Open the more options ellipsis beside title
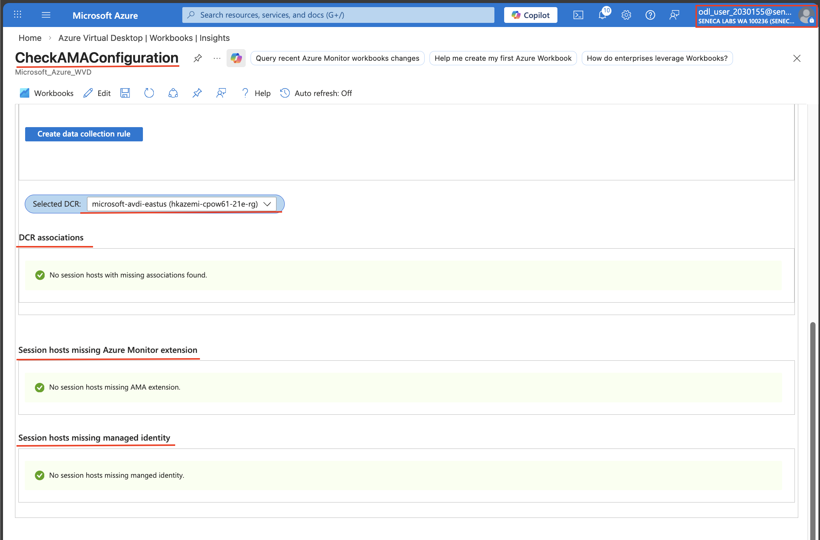The height and width of the screenshot is (540, 820). [x=217, y=58]
